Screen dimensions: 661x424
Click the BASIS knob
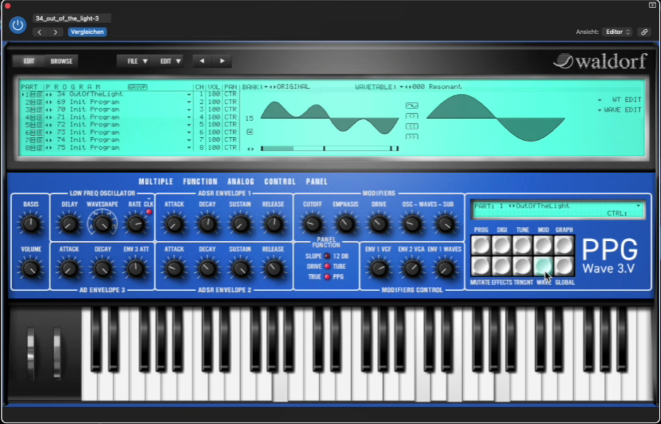point(31,224)
